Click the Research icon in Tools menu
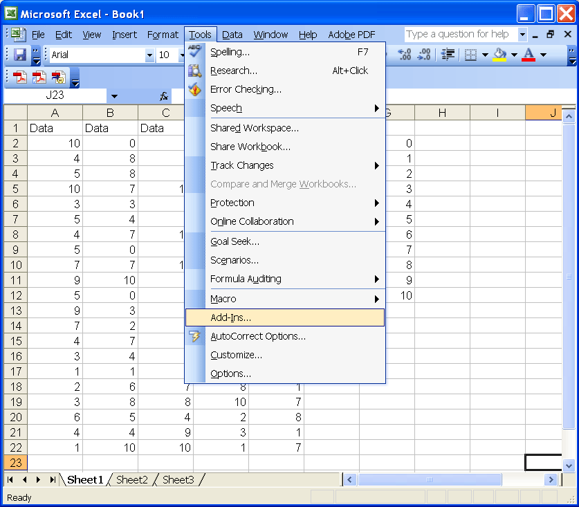This screenshot has width=579, height=507. click(x=194, y=70)
